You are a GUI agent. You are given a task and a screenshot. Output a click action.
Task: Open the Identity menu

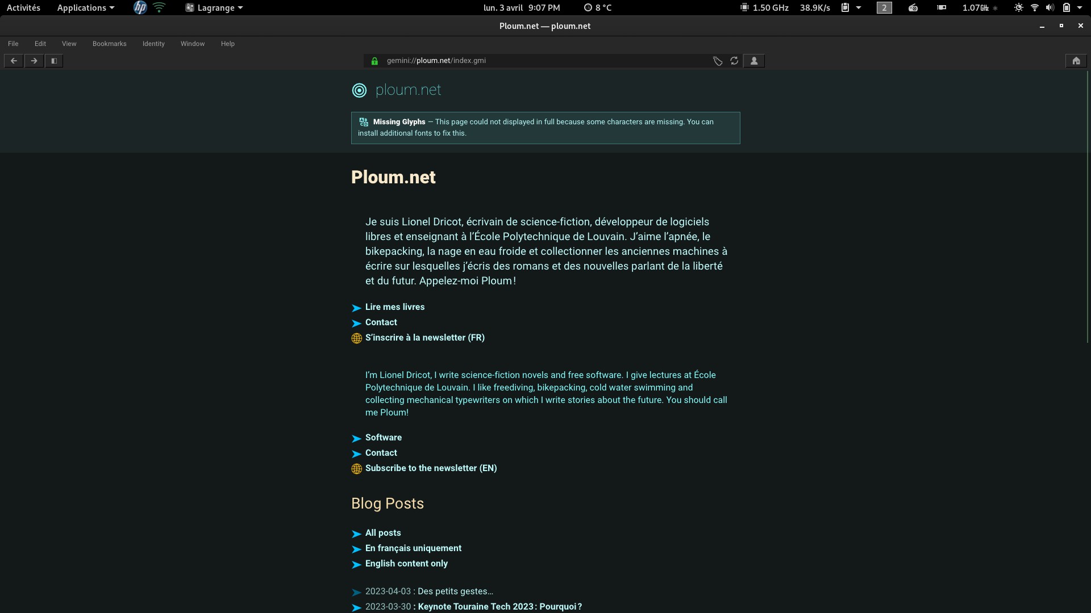pos(153,44)
